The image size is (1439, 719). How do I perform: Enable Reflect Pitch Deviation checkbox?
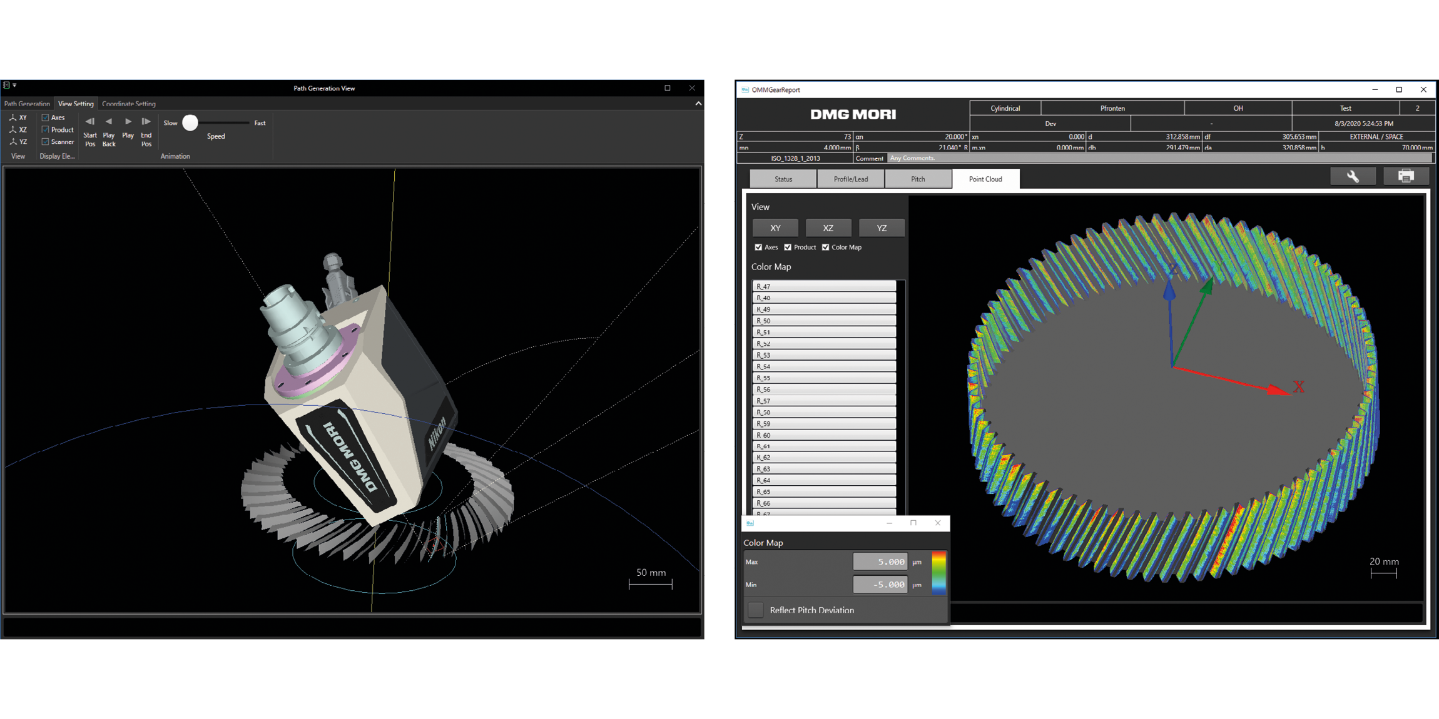[756, 610]
